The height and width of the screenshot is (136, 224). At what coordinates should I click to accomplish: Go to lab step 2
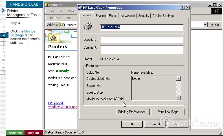click(x=3, y=27)
